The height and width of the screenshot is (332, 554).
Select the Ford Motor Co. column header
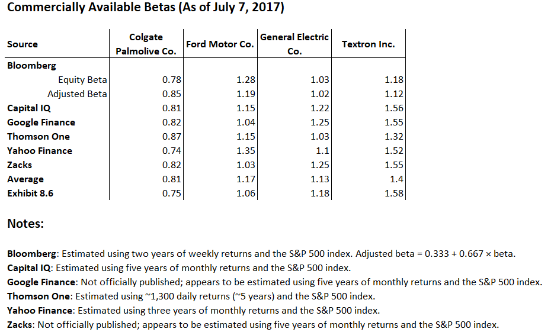click(220, 44)
